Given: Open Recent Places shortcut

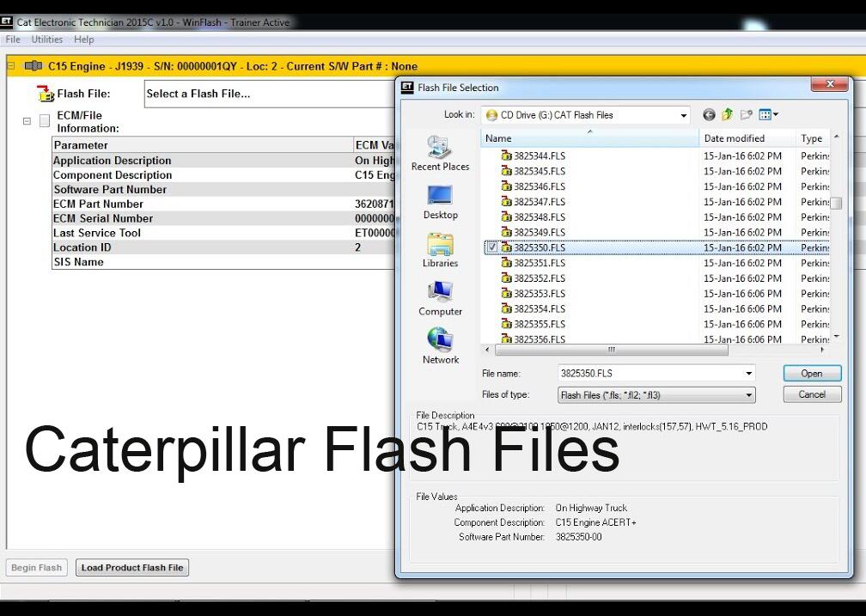Looking at the screenshot, I should (440, 154).
